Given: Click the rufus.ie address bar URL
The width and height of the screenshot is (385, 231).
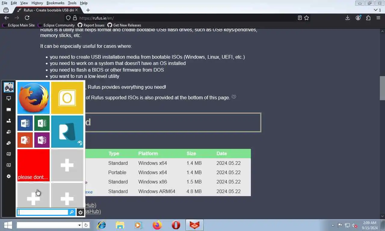Looking at the screenshot, I should [97, 18].
